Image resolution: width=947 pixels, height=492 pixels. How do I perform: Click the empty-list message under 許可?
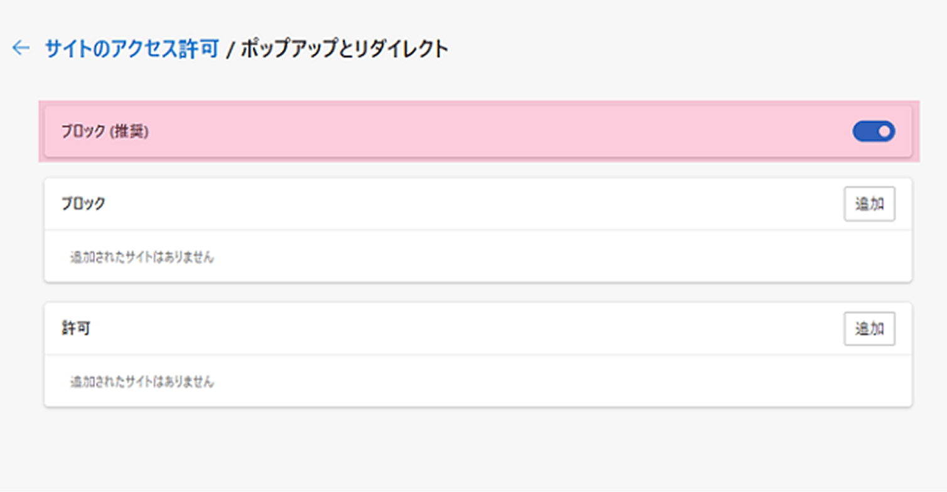click(142, 382)
